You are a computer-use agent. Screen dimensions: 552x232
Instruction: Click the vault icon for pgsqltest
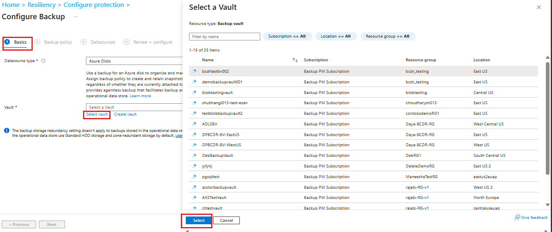195,177
